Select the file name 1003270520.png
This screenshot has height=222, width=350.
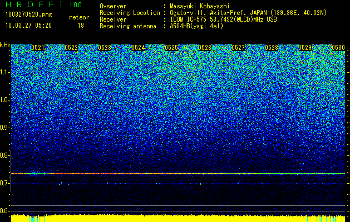pyautogui.click(x=29, y=14)
